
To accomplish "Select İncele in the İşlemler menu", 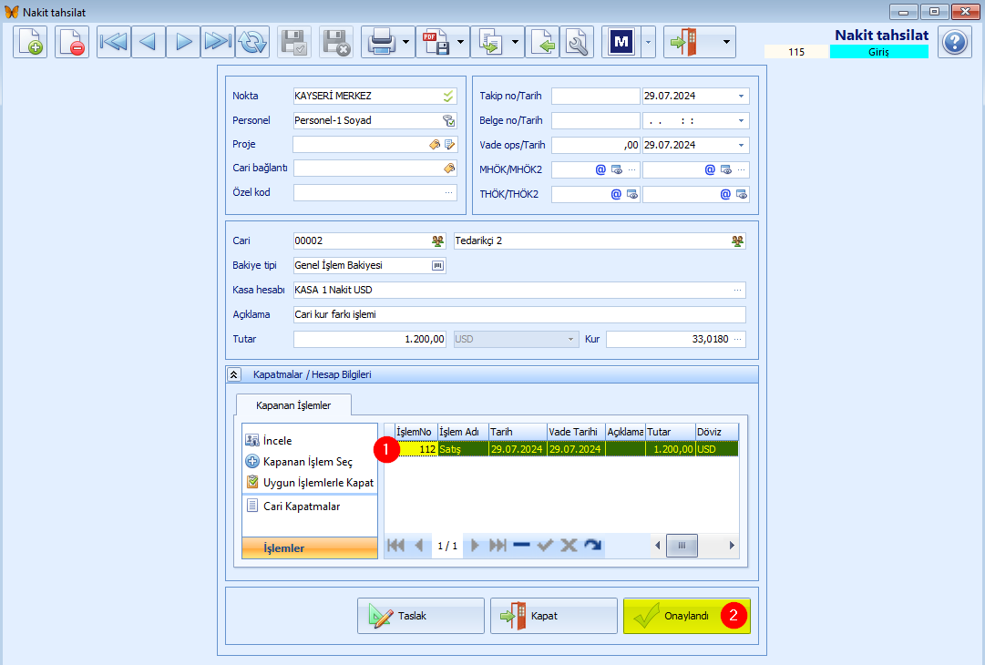I will pyautogui.click(x=277, y=441).
